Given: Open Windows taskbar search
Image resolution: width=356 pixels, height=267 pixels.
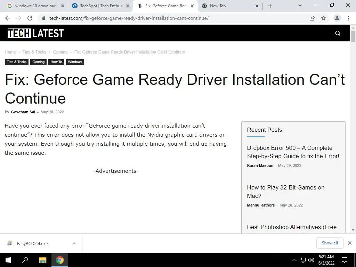Looking at the screenshot, I should 25,260.
